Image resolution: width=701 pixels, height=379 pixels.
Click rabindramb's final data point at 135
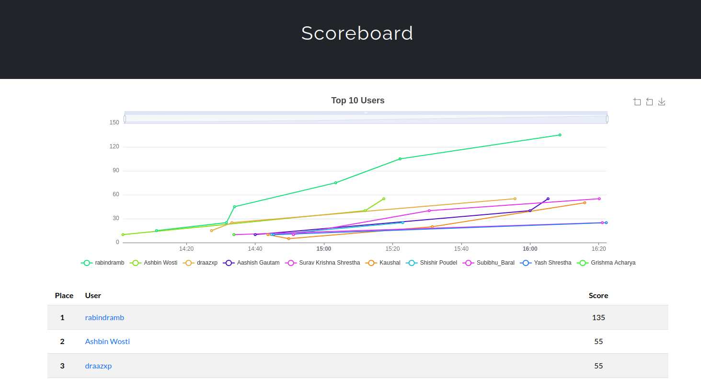pyautogui.click(x=560, y=135)
